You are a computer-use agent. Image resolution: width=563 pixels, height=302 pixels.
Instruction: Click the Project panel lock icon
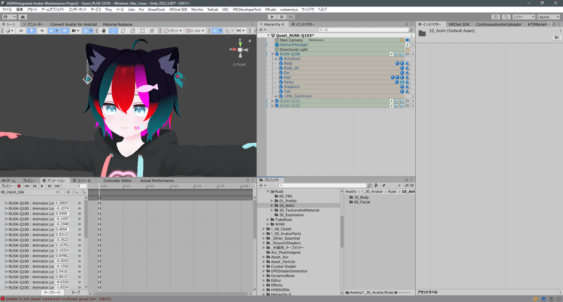(x=407, y=180)
